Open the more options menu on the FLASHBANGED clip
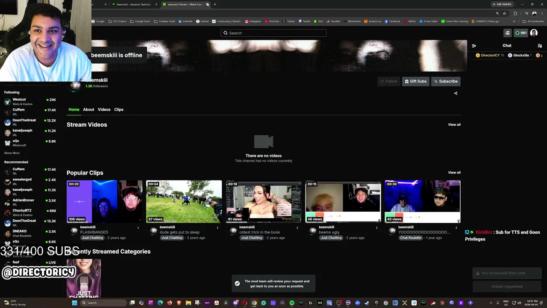Viewport: 547px width, 308px height. click(x=138, y=228)
